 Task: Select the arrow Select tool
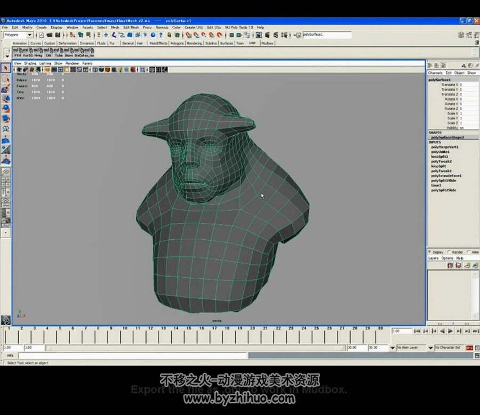click(x=5, y=68)
